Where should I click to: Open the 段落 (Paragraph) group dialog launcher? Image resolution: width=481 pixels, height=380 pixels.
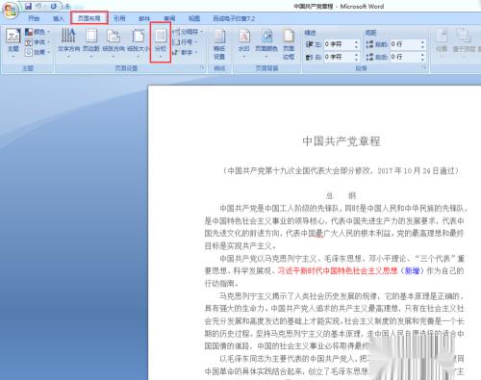pos(424,67)
